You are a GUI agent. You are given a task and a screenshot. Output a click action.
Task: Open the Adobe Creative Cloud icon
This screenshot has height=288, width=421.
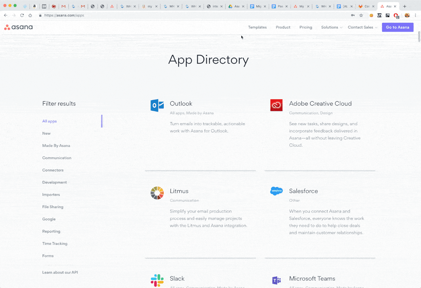pos(276,105)
